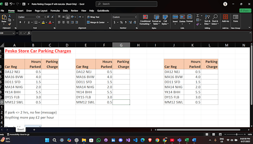Toggle Align Right alignment
Viewport: 253px width, 144px height.
[68, 22]
